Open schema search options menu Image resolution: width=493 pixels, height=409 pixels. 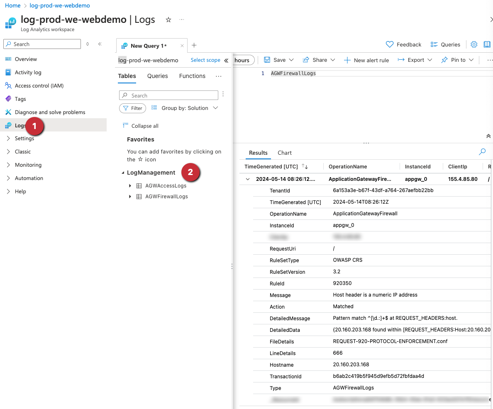pyautogui.click(x=223, y=94)
